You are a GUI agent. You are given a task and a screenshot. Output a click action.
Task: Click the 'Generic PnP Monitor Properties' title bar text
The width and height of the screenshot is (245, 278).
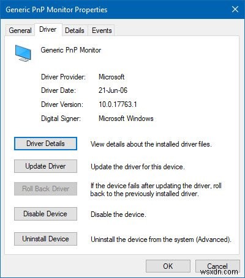pos(56,10)
